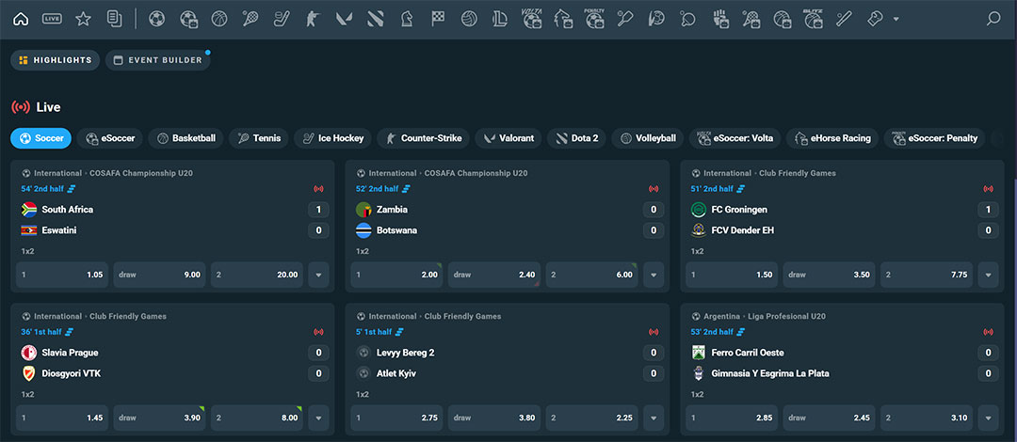Expand more markets for South Africa vs Eswatini
This screenshot has width=1017, height=442.
click(x=318, y=275)
